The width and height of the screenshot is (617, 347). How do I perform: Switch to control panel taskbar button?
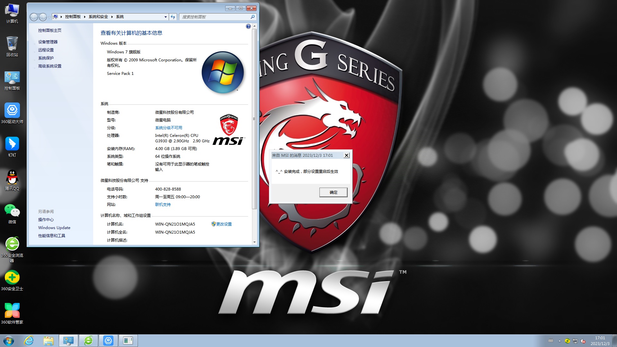tap(68, 341)
